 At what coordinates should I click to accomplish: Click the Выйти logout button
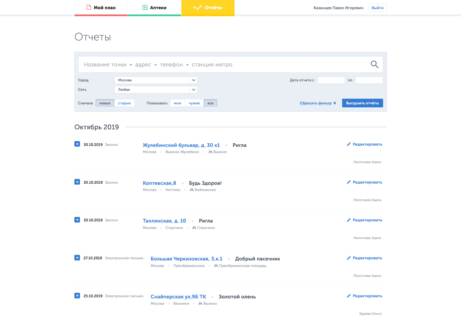click(377, 8)
